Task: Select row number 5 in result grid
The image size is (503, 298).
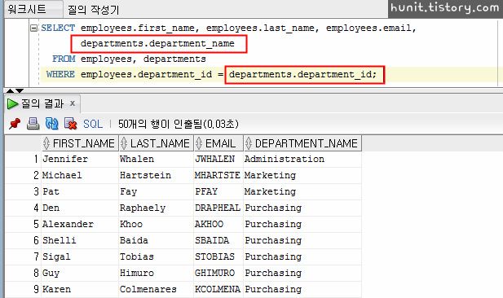Action: pos(23,224)
